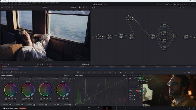Show the Keyframes panel

(185, 72)
